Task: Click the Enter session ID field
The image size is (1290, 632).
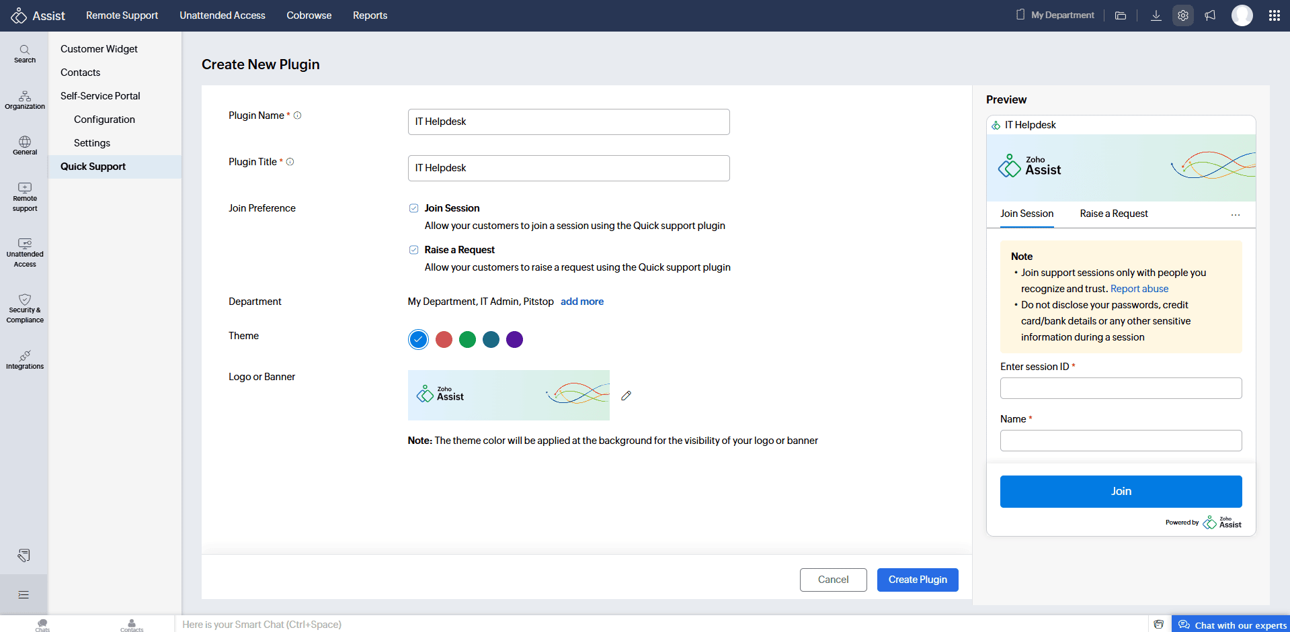Action: [1121, 388]
